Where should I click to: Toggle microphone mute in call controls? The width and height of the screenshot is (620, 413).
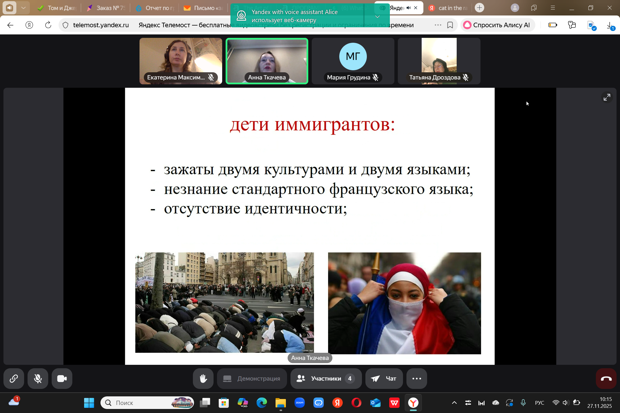pyautogui.click(x=38, y=379)
